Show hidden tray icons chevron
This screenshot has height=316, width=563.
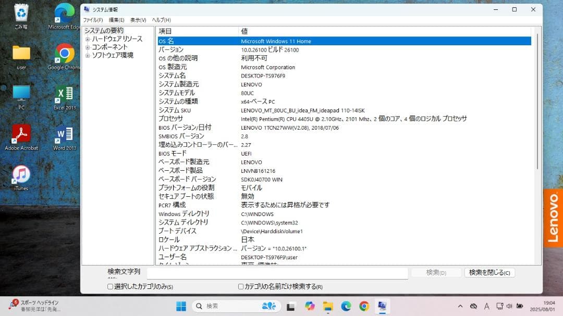coord(460,306)
